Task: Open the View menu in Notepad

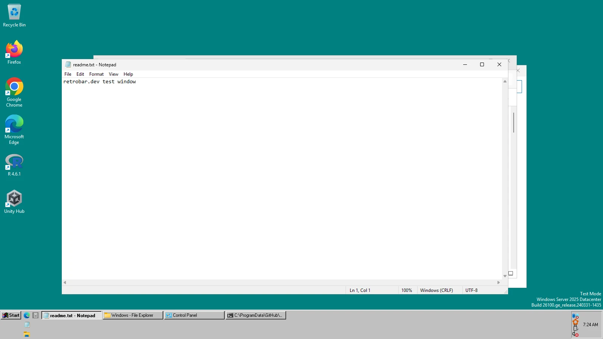Action: [113, 74]
